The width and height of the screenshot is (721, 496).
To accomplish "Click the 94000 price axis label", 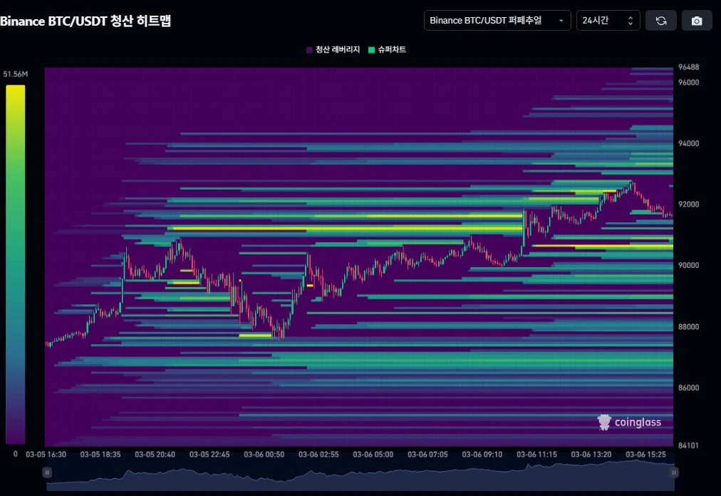I will [688, 143].
